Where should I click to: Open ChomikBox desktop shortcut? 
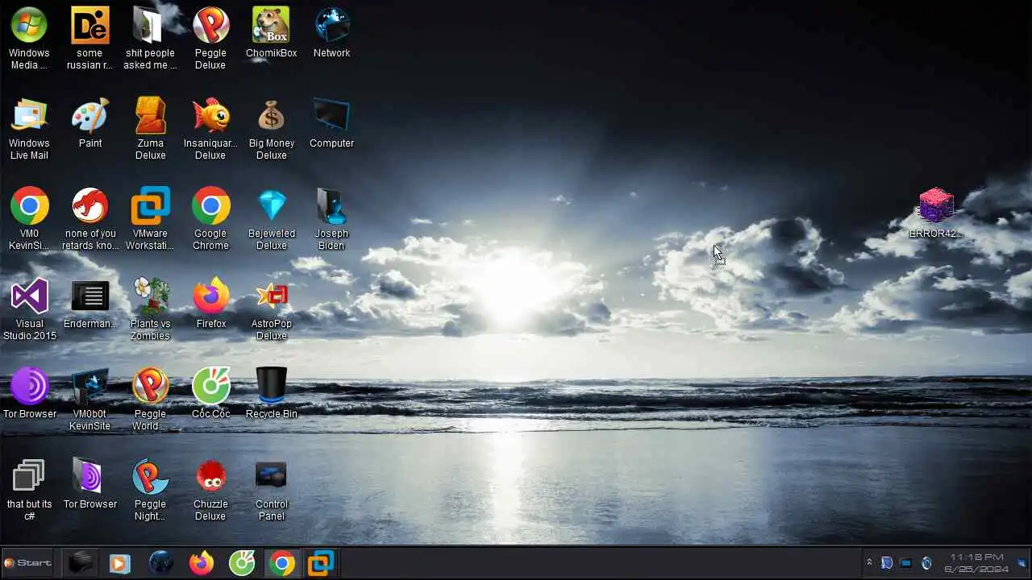(272, 32)
